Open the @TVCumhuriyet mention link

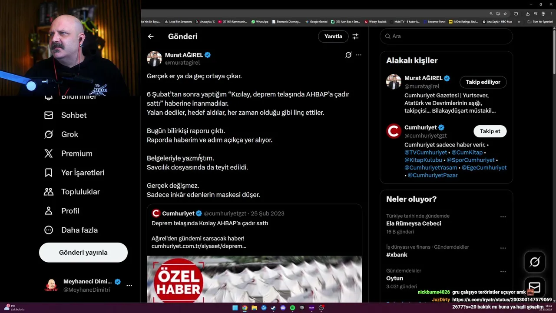click(426, 153)
